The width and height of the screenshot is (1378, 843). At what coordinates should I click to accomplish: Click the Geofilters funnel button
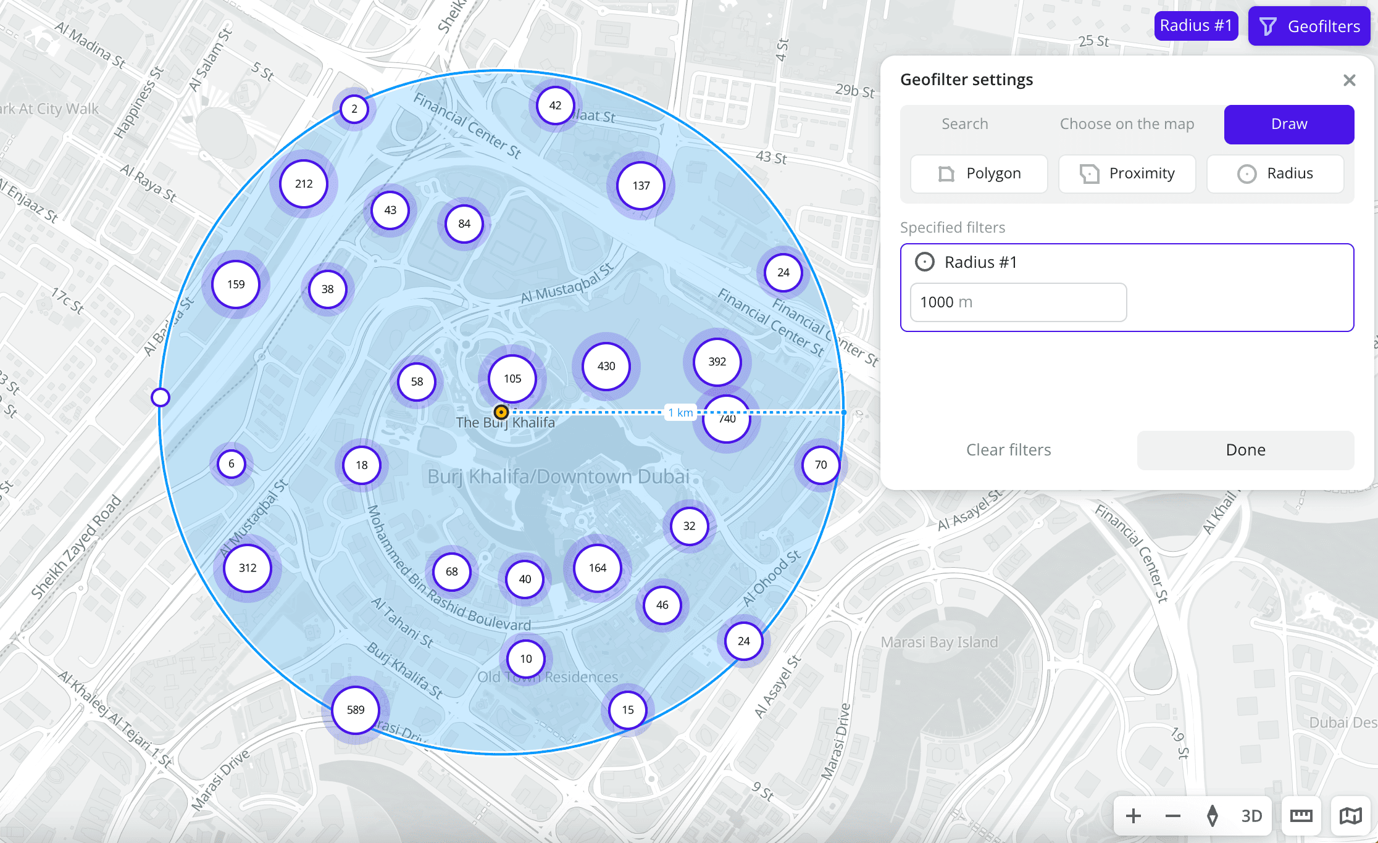click(1309, 26)
